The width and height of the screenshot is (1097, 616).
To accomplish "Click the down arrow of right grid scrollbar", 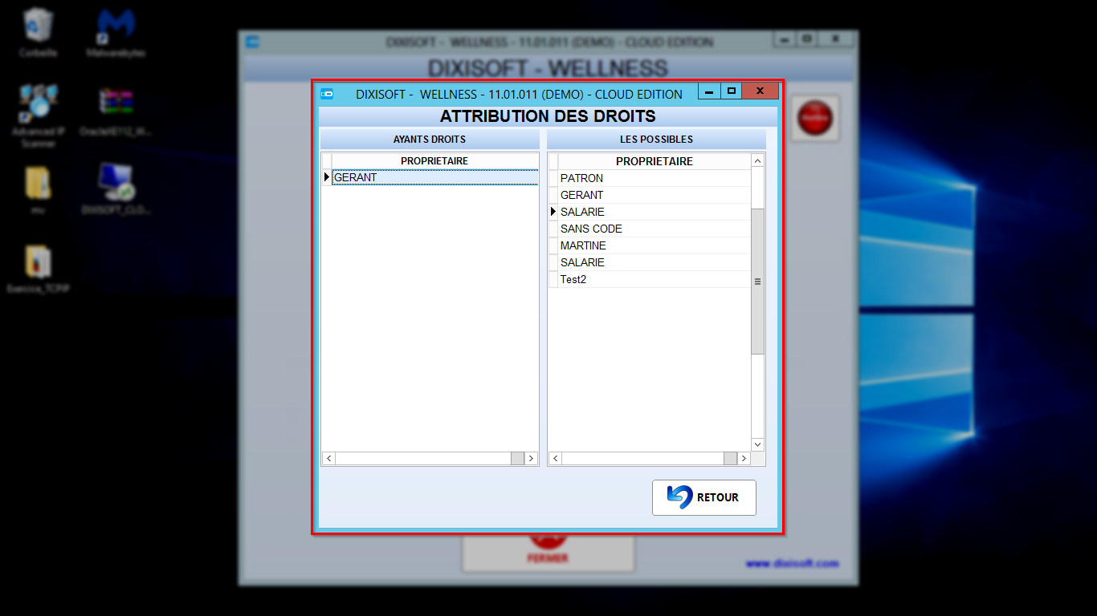I will 757,444.
